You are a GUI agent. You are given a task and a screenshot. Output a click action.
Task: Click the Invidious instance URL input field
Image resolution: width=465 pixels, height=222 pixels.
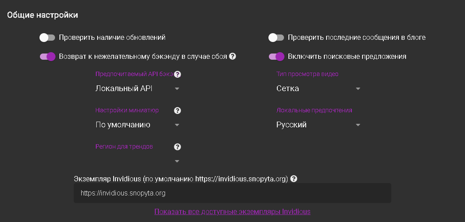pos(232,193)
